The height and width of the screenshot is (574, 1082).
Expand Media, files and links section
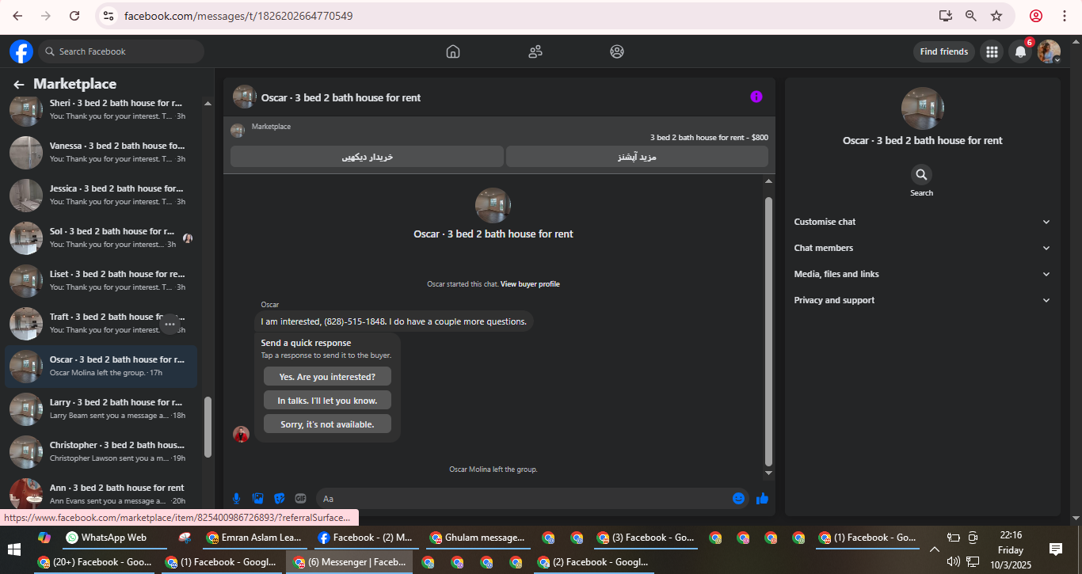click(x=922, y=274)
